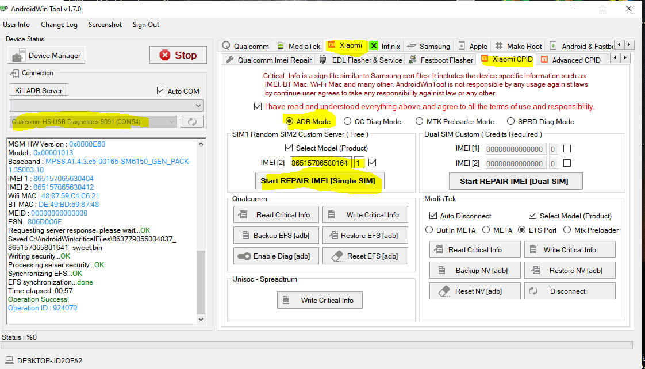Open Qualcomm Imei Repair sub-tab
This screenshot has height=369, width=645.
[x=269, y=60]
